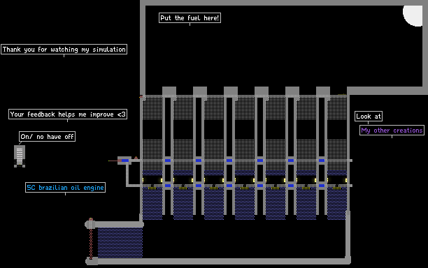This screenshot has height=268, width=428.
Task: Click the blue piston in left injector box
Action: click(x=125, y=161)
